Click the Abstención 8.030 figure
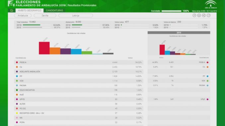Image resolution: width=225 pixels, height=126 pixels. click(78, 22)
